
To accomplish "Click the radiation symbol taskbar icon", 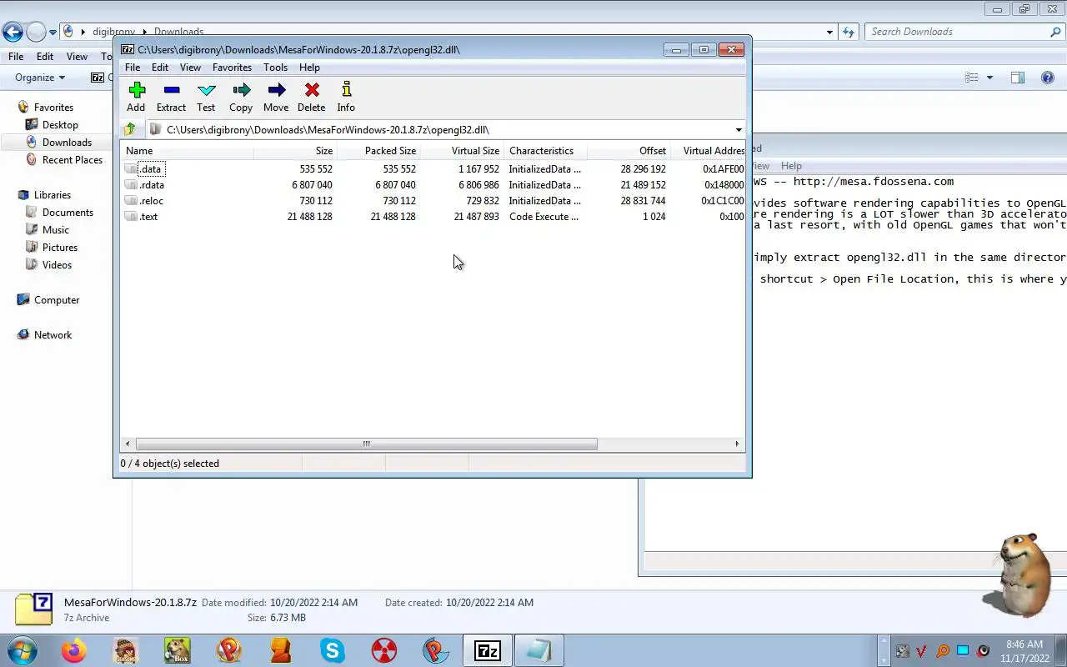I will pos(384,650).
